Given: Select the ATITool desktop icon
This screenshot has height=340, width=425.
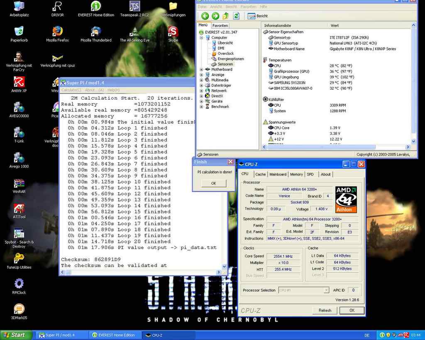Looking at the screenshot, I should point(19,210).
